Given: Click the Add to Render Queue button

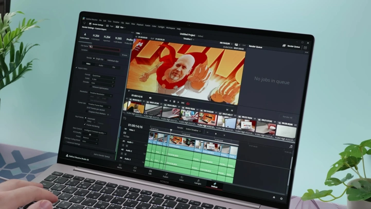Looking at the screenshot, I should pos(102,155).
